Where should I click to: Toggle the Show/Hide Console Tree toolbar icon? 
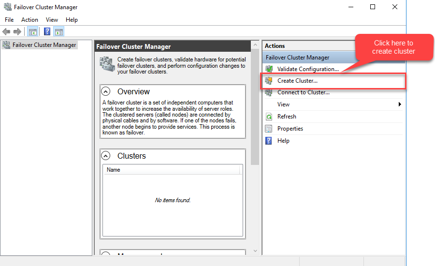tap(33, 31)
